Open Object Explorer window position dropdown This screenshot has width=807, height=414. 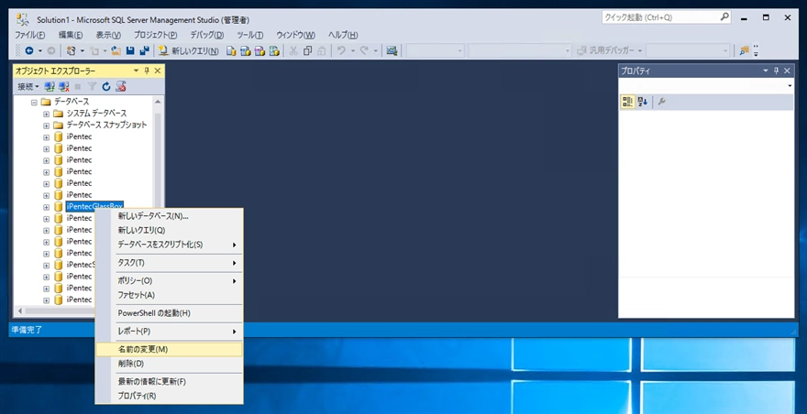tap(137, 71)
